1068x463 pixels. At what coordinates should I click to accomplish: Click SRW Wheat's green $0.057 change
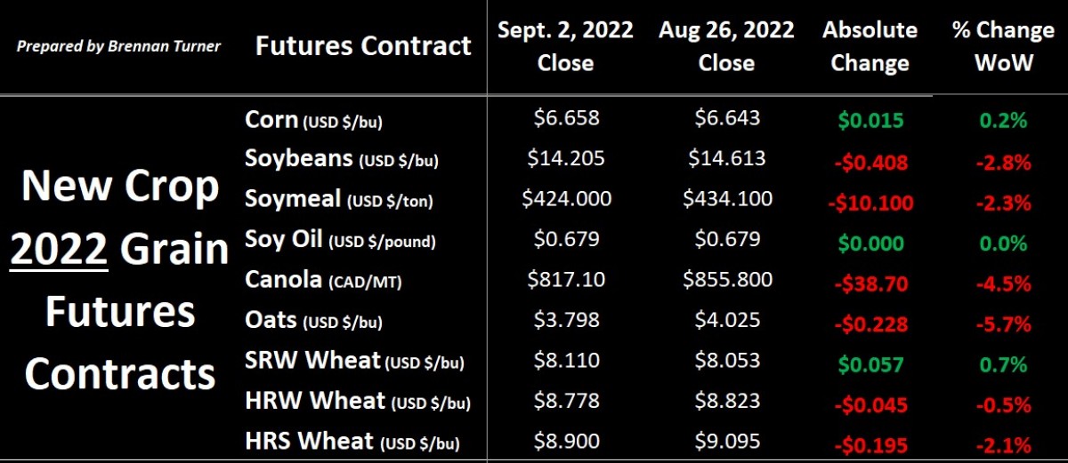869,365
